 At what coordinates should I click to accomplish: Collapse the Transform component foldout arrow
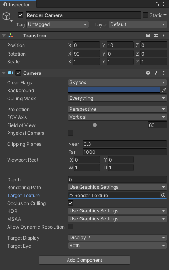point(4,36)
